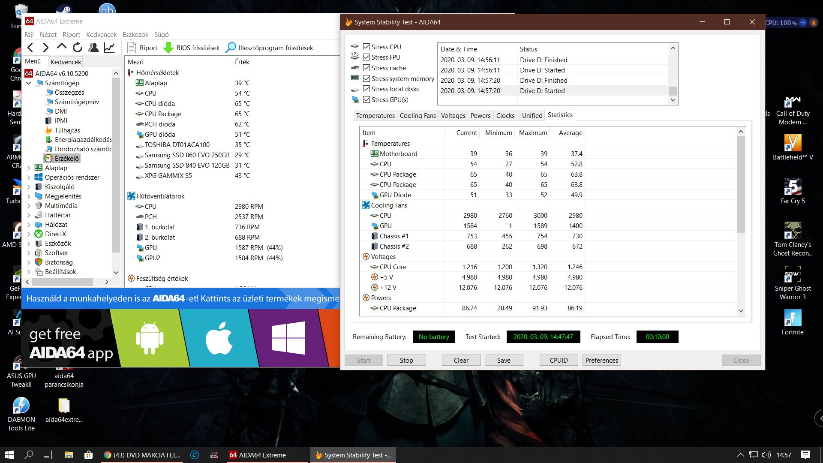Toggle the Stress FPU checkbox
This screenshot has height=463, width=823.
(366, 57)
